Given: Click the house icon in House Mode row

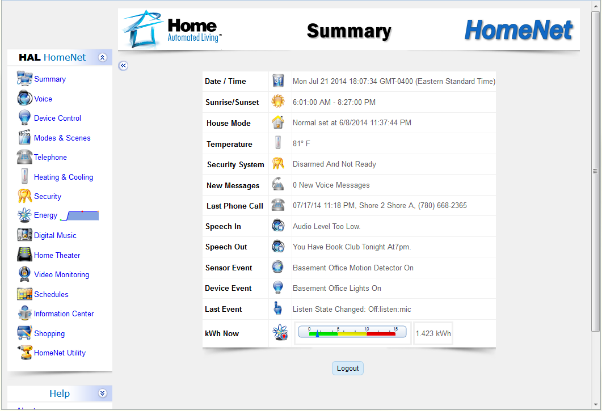Looking at the screenshot, I should (x=278, y=122).
